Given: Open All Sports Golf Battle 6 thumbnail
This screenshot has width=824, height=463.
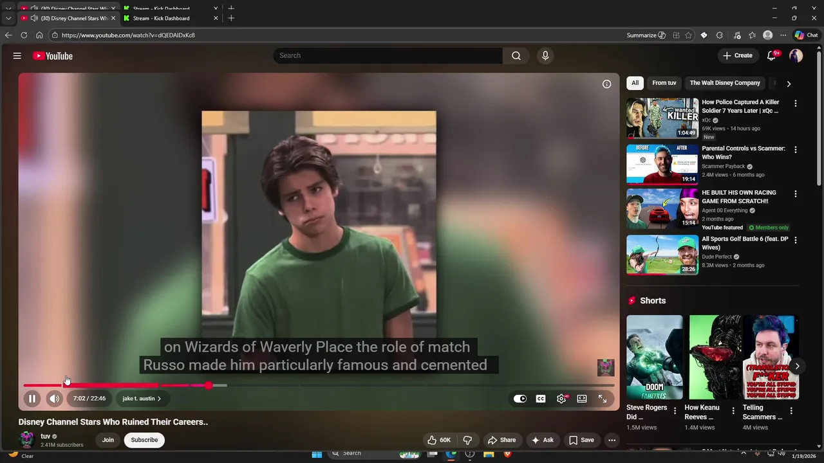Looking at the screenshot, I should click(662, 255).
